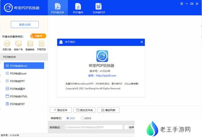Viewport: 202px width, 137px height.
Task: Click the 添加文件夹 button
Action: [85, 110]
